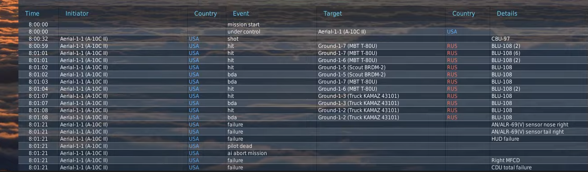
Task: Sort by the Time column header
Action: pyautogui.click(x=32, y=13)
